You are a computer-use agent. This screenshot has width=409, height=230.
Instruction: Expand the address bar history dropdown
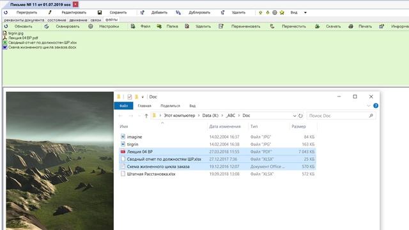pyautogui.click(x=295, y=116)
